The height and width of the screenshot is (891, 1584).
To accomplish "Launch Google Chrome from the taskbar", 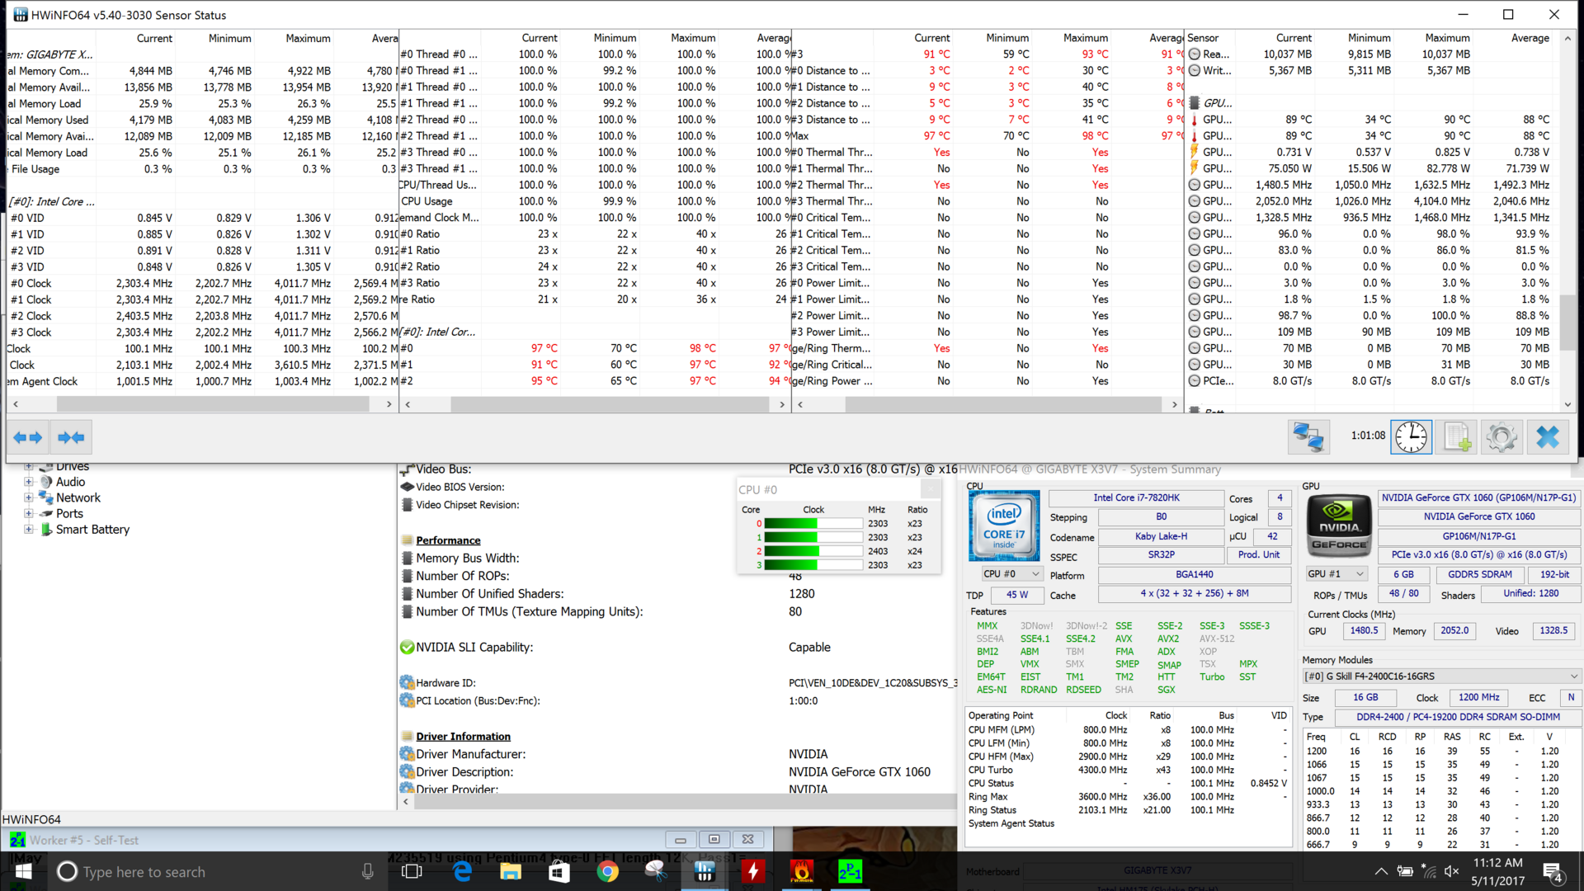I will [x=608, y=872].
